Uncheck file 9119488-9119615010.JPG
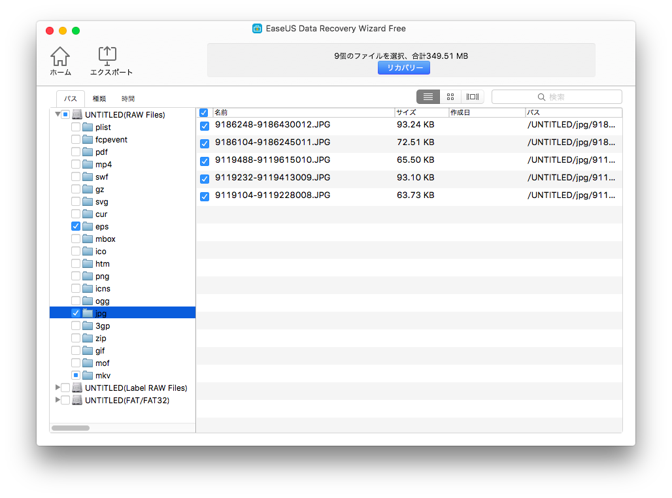Image resolution: width=672 pixels, height=498 pixels. coord(205,161)
